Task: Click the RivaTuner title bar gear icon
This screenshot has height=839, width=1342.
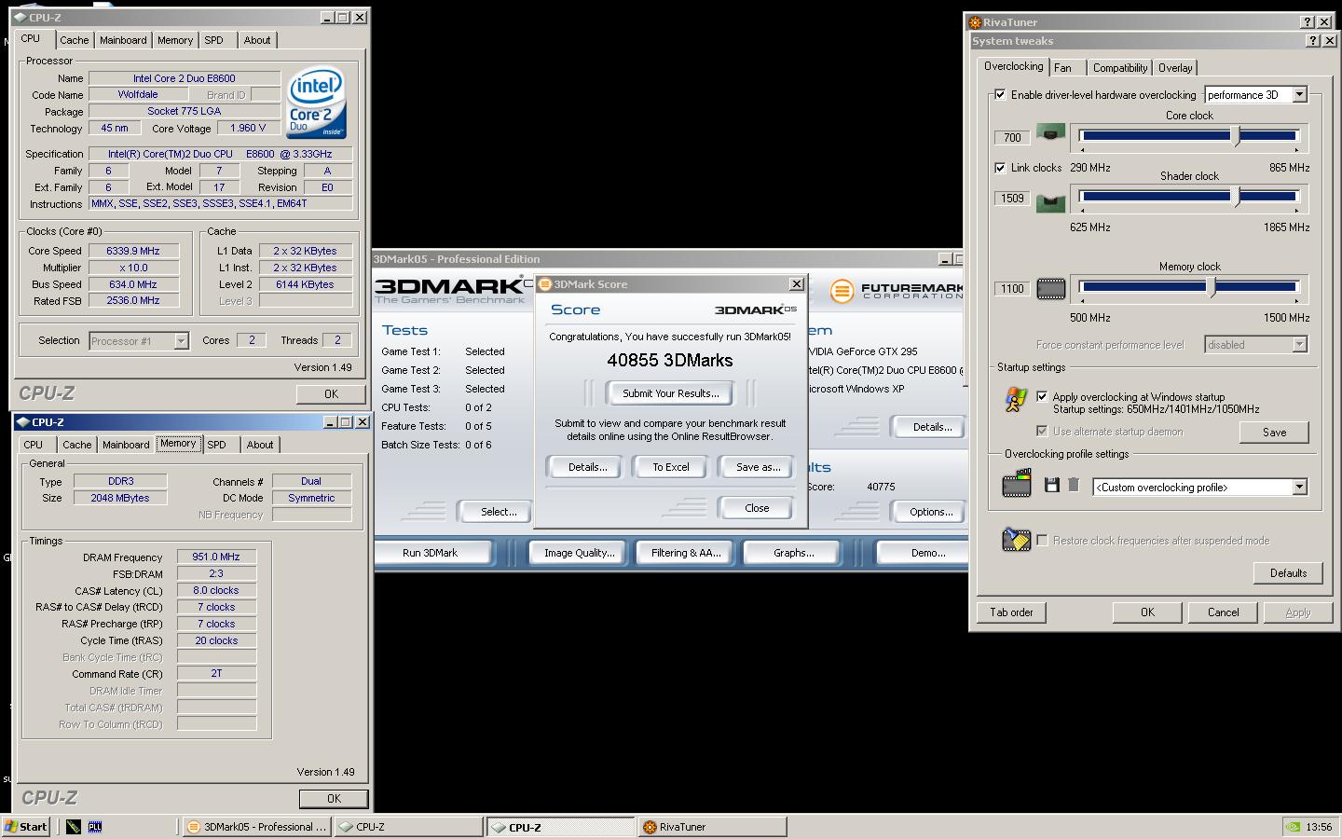Action: [x=976, y=22]
